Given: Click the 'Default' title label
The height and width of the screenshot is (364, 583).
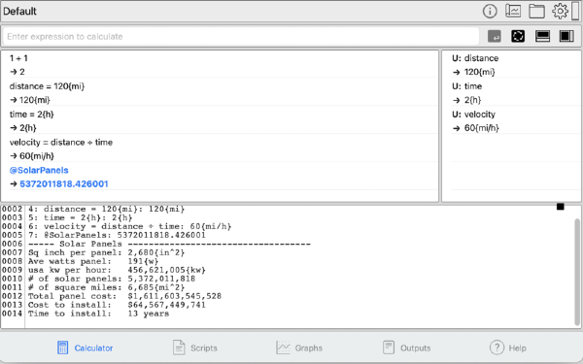Looking at the screenshot, I should (19, 11).
